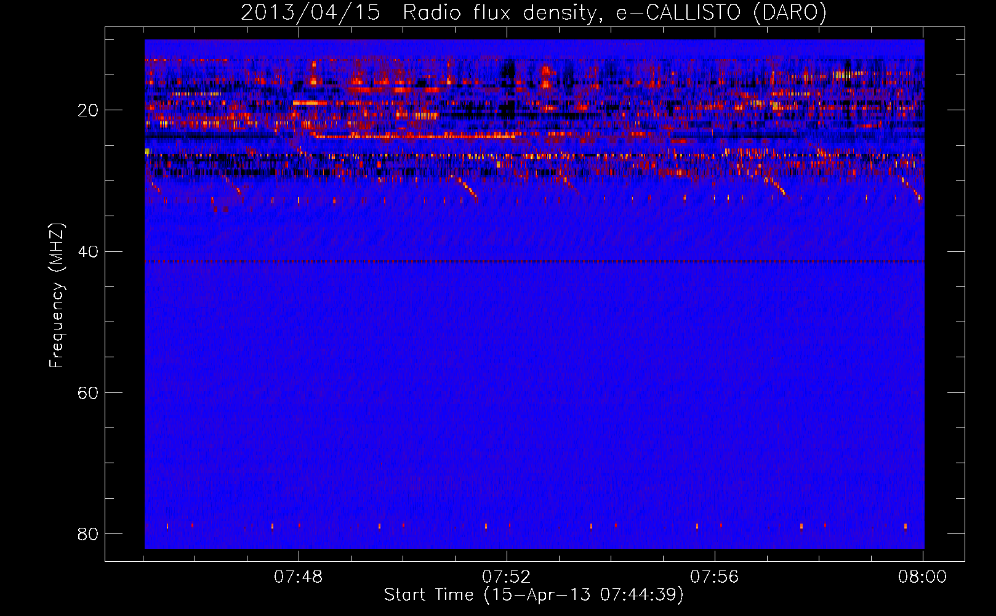
Task: Click the 40 frequency tick label
Action: pos(87,252)
